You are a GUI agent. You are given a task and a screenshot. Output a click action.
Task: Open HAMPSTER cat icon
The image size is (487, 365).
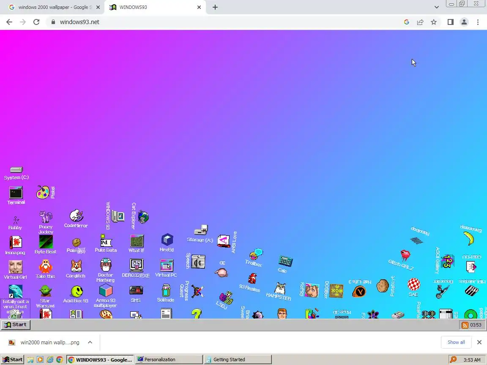(280, 289)
